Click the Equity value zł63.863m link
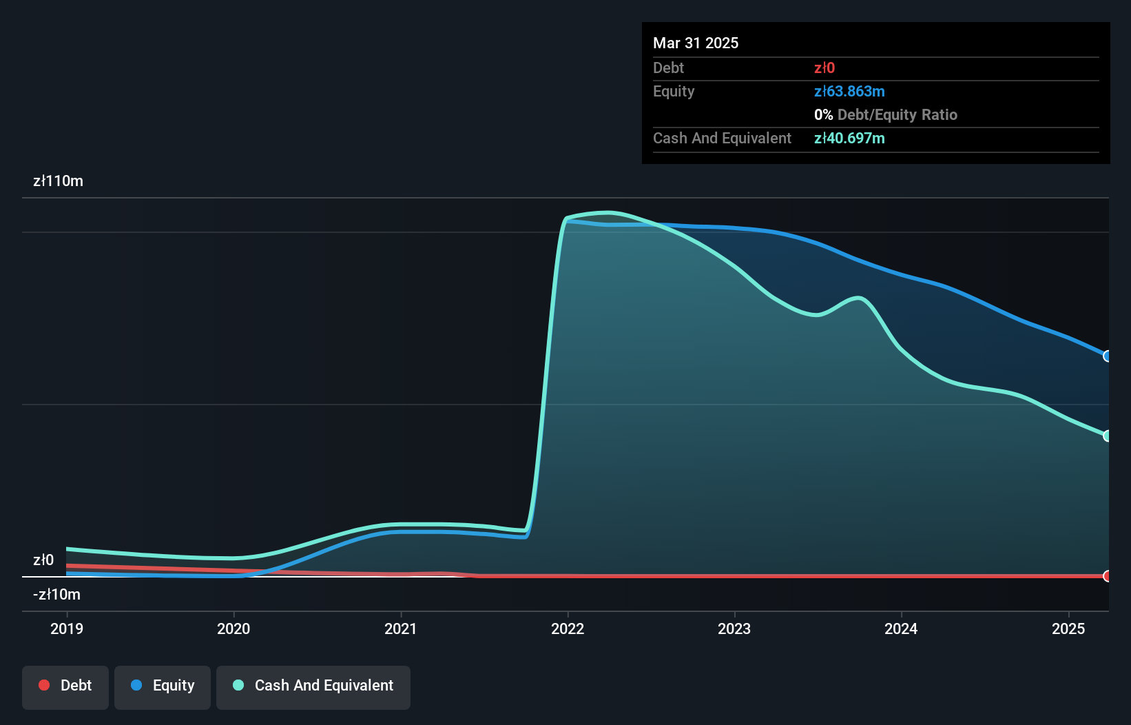The image size is (1131, 725). point(850,91)
